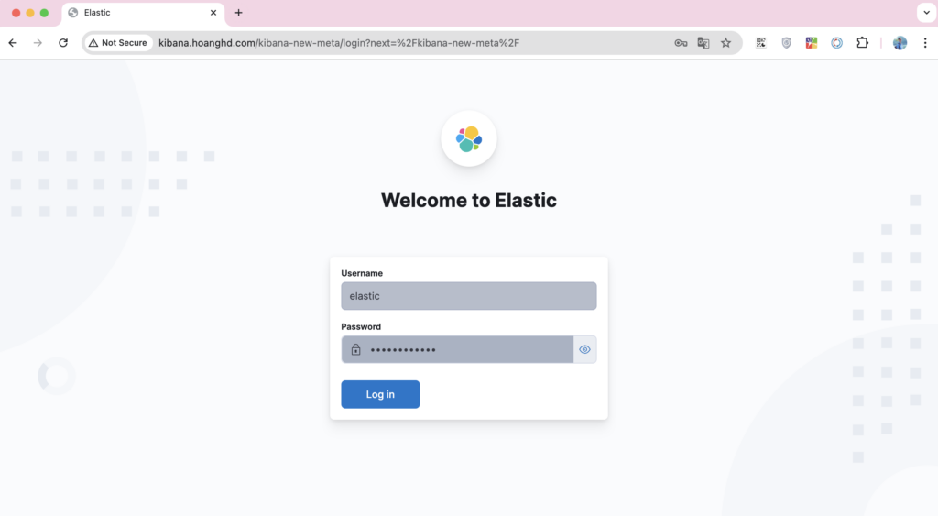Open the Not Secure site info

click(x=118, y=42)
